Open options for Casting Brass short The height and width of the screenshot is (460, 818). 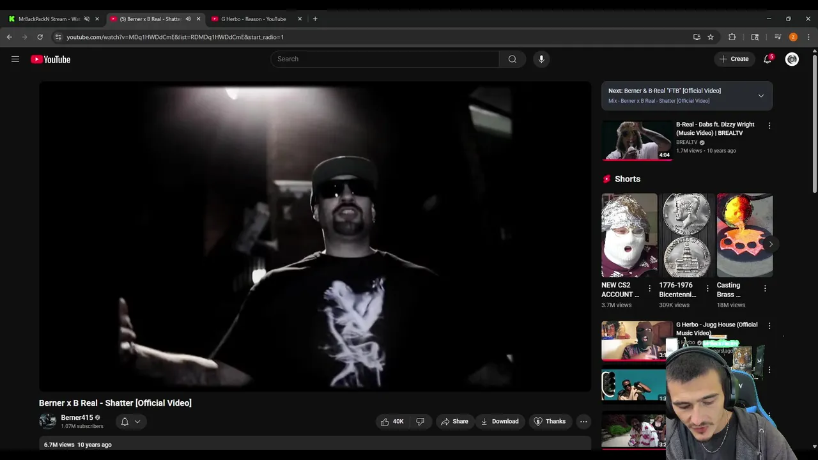click(x=765, y=289)
